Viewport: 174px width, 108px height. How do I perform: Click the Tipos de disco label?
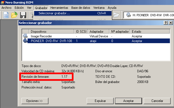(31, 66)
